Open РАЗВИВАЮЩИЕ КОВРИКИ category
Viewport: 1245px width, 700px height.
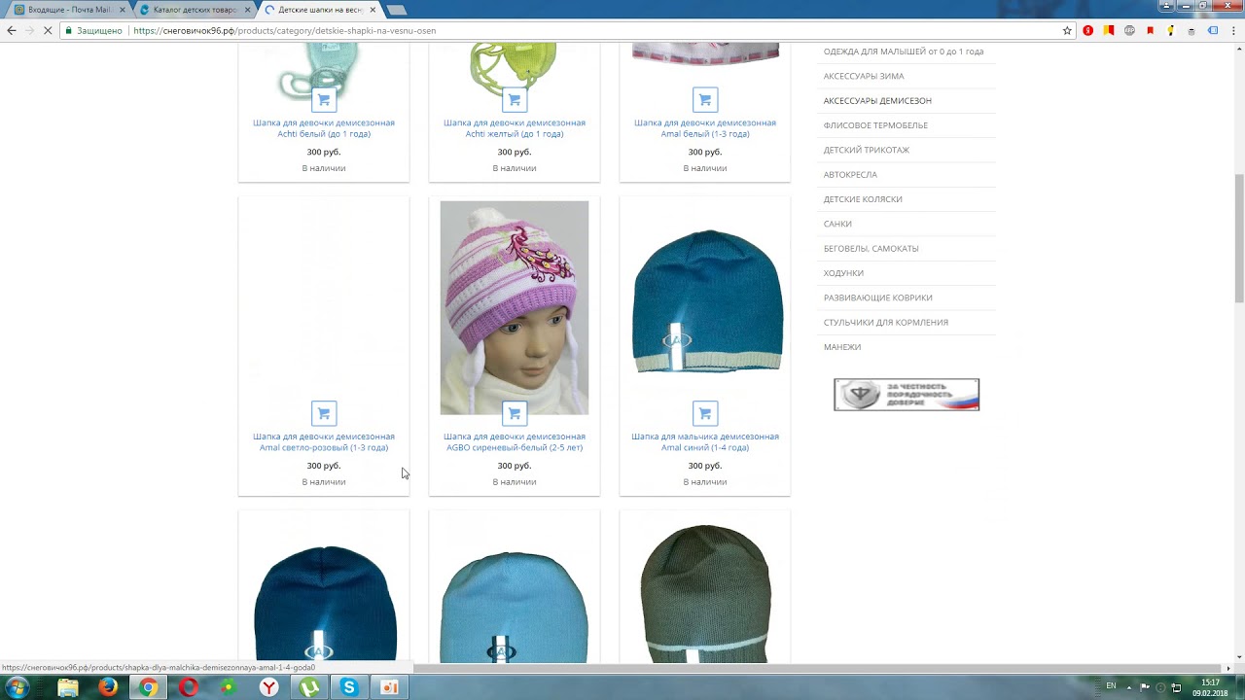pos(877,297)
